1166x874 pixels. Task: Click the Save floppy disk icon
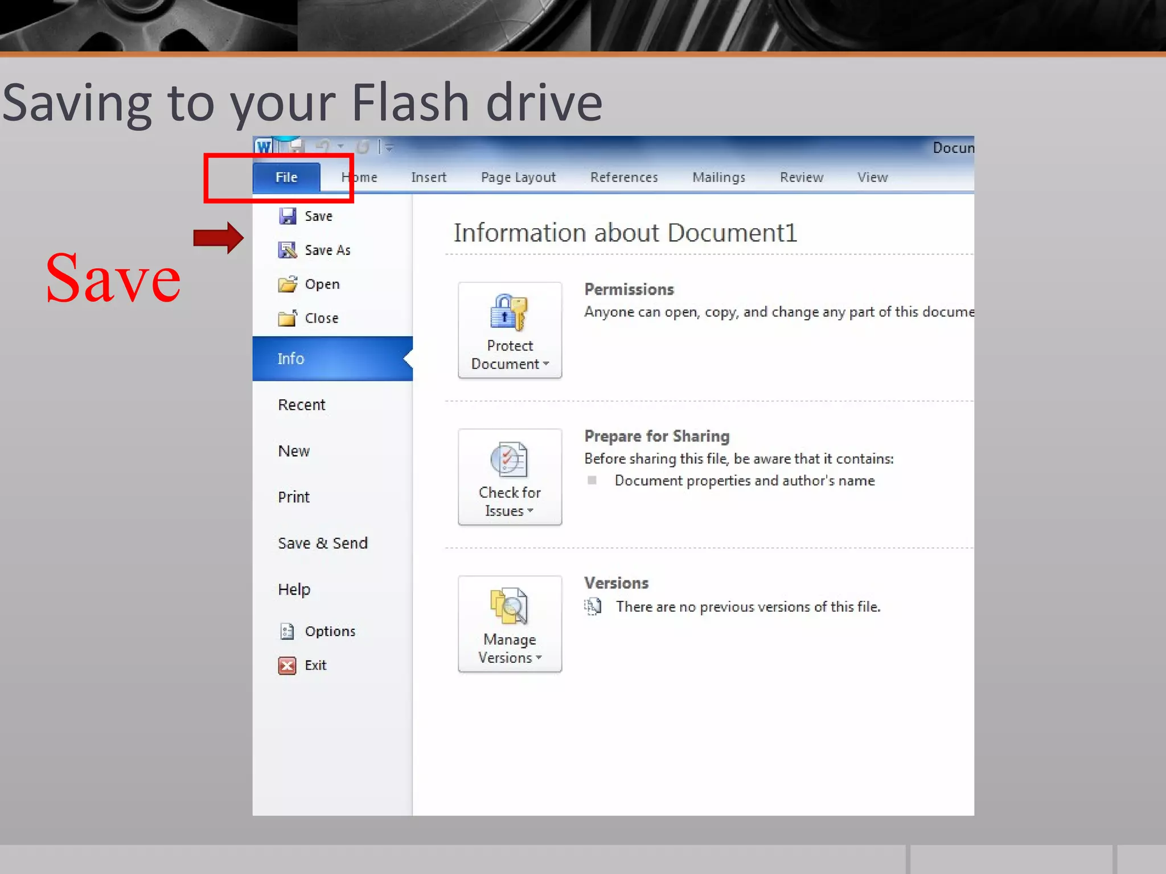[x=288, y=216]
